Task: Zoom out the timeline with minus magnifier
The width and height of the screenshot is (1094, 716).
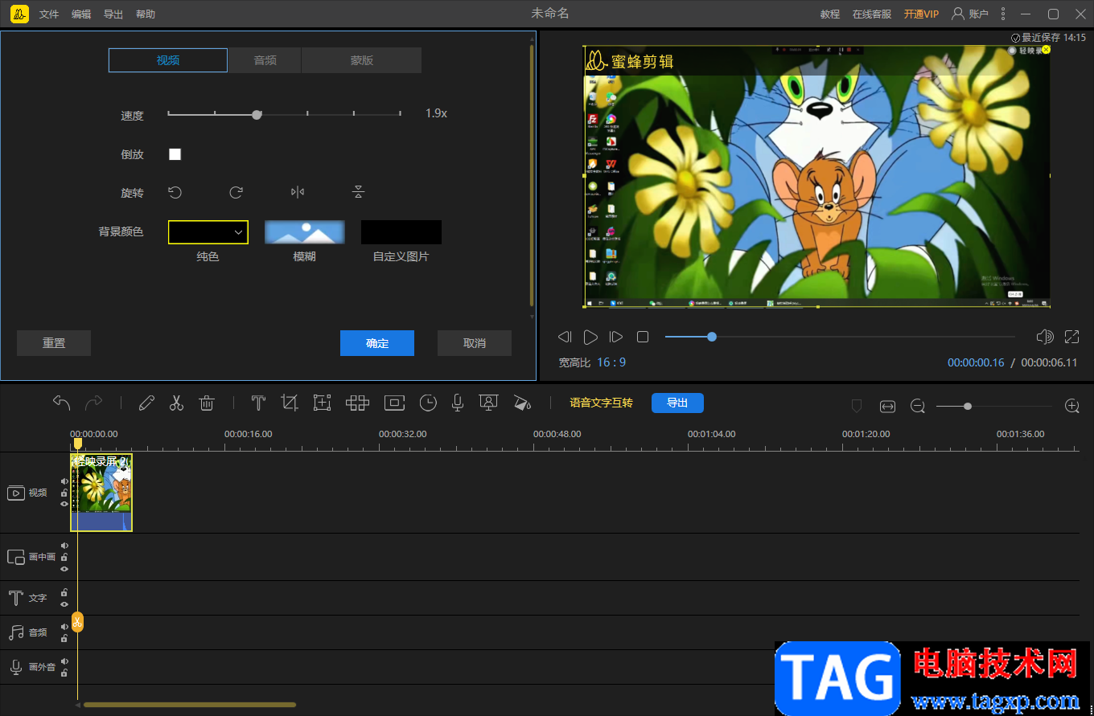Action: pos(918,407)
